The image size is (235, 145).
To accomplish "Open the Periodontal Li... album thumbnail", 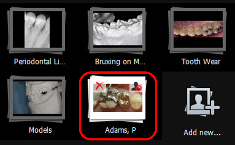I will pos(37,30).
